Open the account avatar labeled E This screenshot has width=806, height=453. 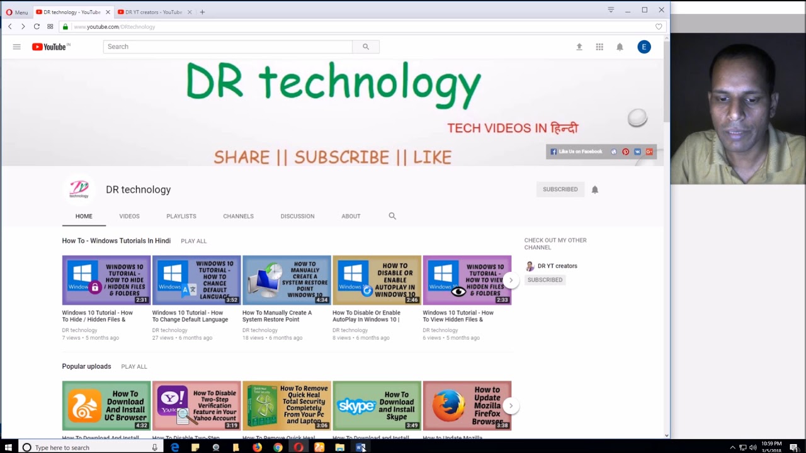point(644,47)
